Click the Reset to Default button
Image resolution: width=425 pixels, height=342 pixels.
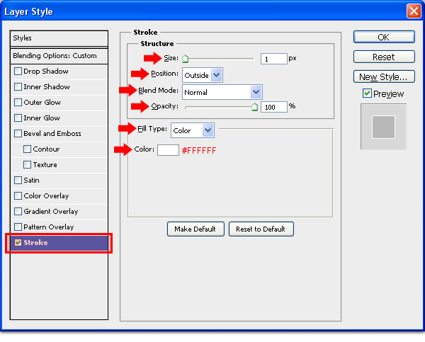click(x=261, y=229)
